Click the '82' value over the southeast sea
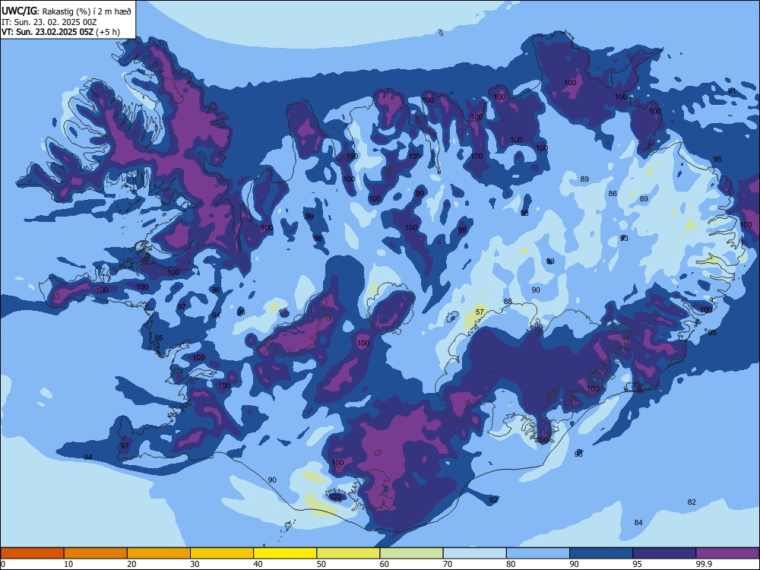The height and width of the screenshot is (570, 760). pyautogui.click(x=692, y=502)
